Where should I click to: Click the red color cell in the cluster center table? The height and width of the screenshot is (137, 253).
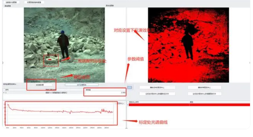pos(220,105)
